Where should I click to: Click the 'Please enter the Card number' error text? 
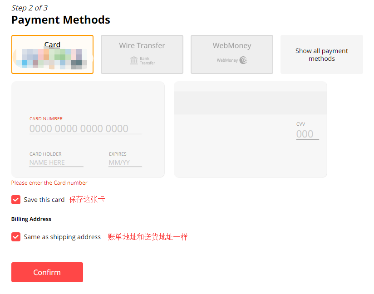[49, 183]
